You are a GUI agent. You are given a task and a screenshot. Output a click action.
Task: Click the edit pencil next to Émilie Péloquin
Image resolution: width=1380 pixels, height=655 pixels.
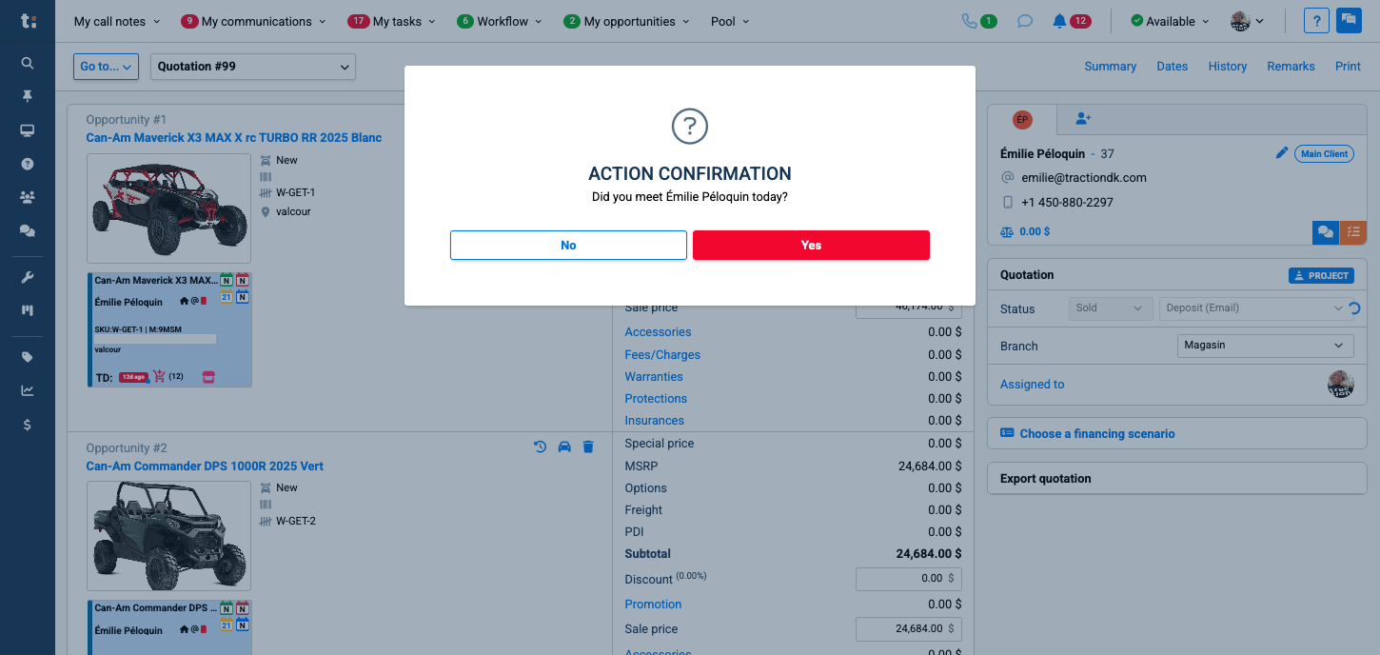1282,153
